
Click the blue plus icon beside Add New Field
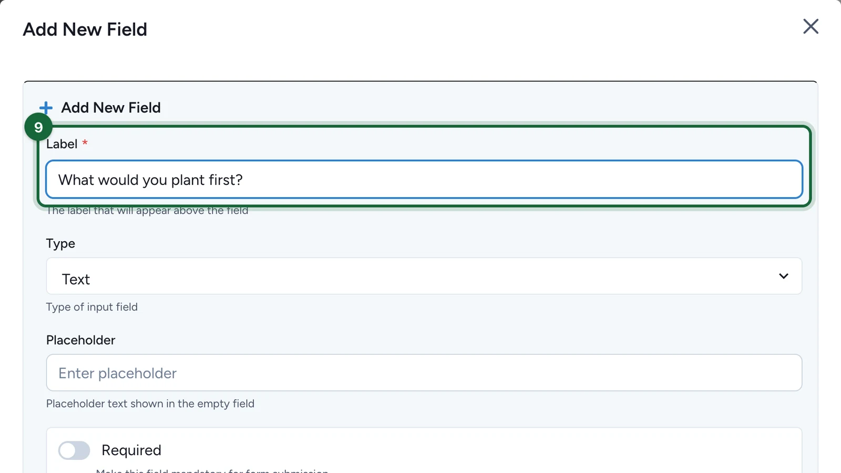pyautogui.click(x=46, y=108)
